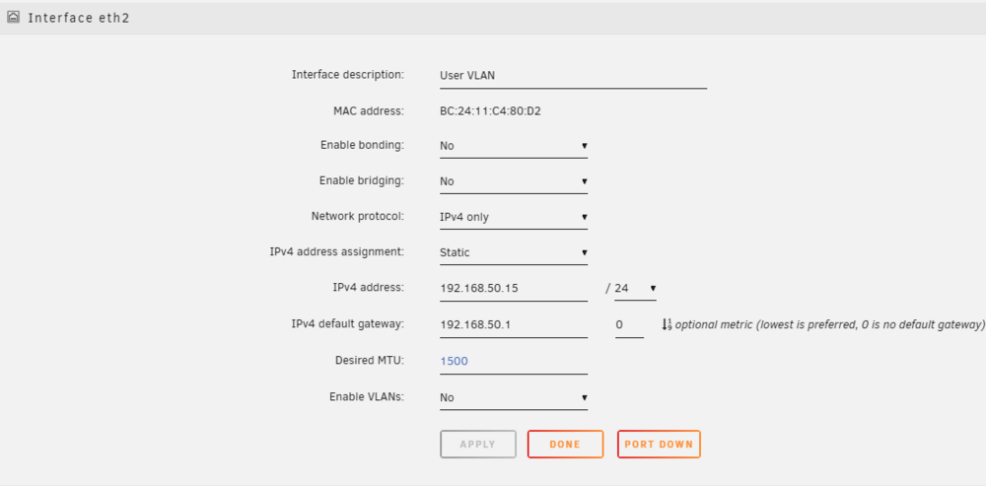This screenshot has width=986, height=486.
Task: Click the Desired MTU field 1500
Action: (x=514, y=362)
